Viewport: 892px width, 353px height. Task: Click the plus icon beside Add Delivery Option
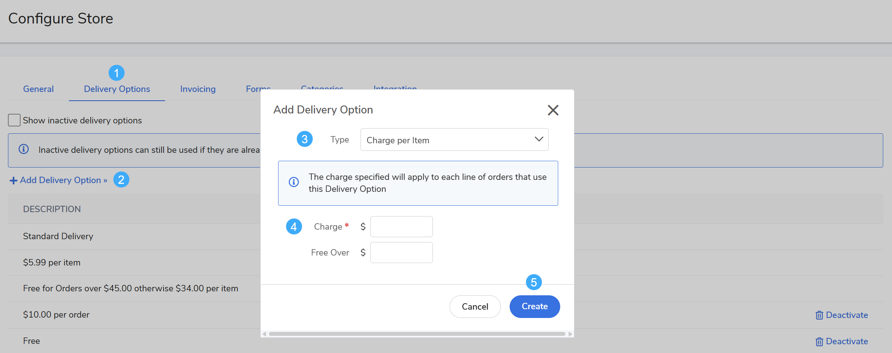coord(13,181)
